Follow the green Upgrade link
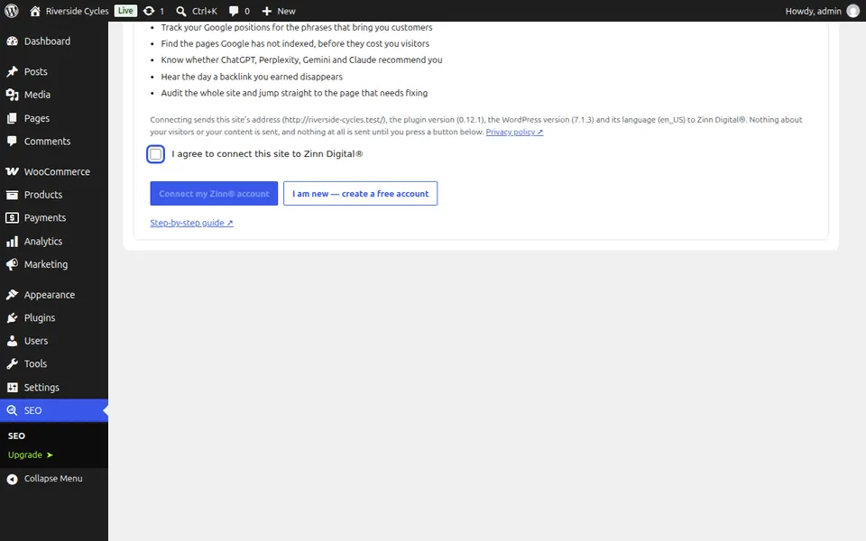Screen dimensions: 866x541 31,454
